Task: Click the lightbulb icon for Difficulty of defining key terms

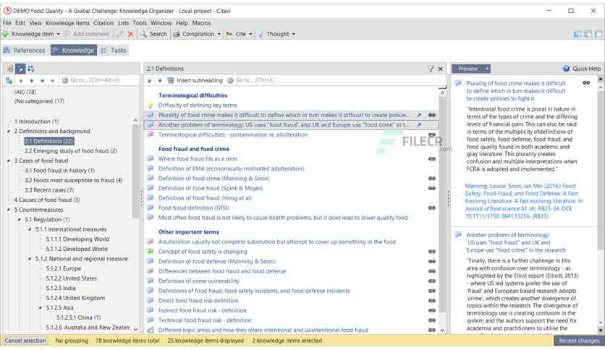Action: [x=151, y=106]
